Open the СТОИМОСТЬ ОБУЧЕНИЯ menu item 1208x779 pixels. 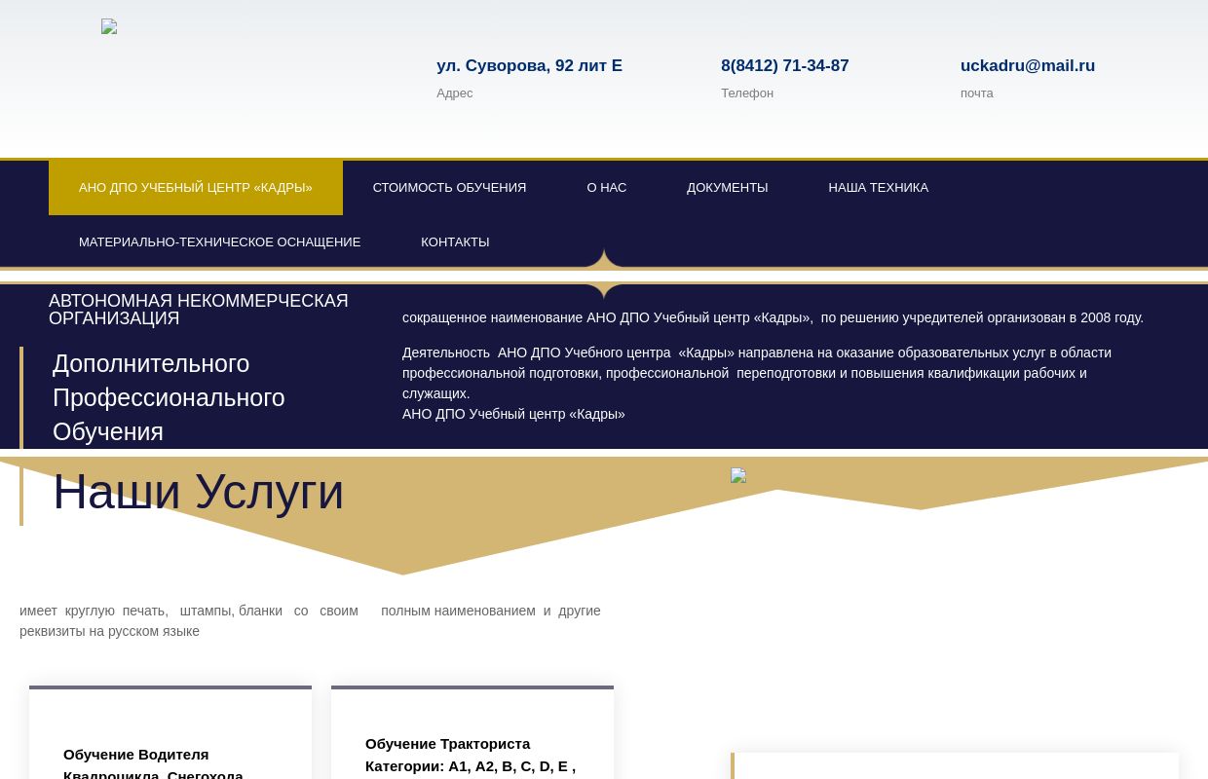pyautogui.click(x=449, y=187)
